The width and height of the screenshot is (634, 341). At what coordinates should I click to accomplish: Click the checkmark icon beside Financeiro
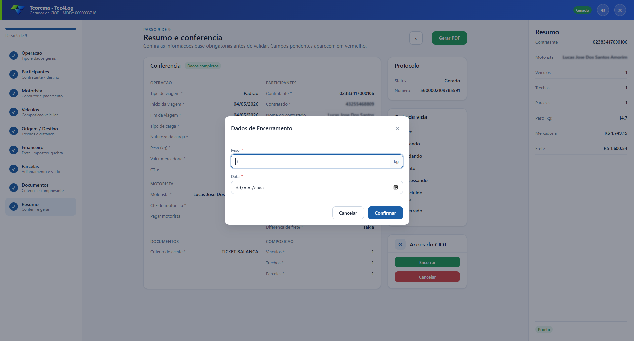(14, 150)
